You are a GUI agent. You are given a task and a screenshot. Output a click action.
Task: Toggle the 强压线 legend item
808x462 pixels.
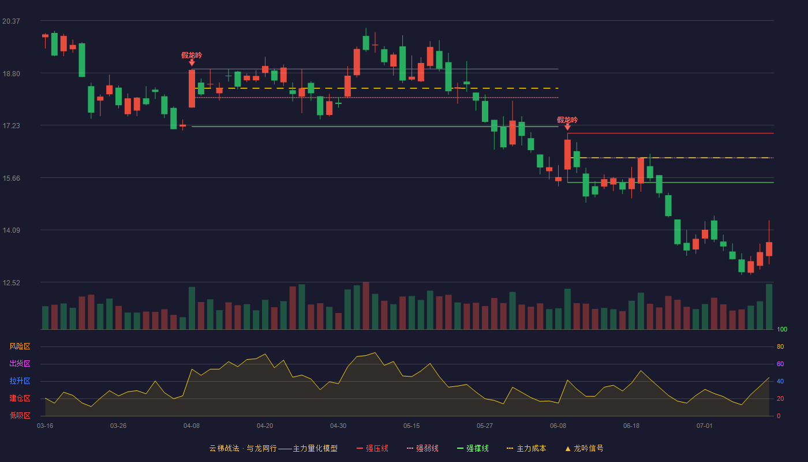(372, 448)
